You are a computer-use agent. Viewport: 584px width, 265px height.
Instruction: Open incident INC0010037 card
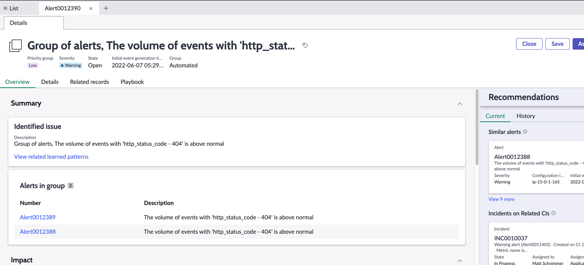[x=536, y=244]
